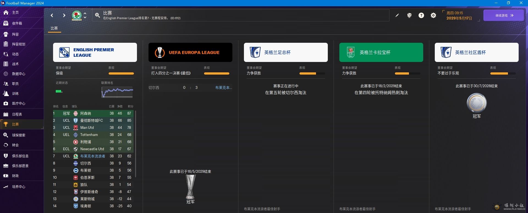Click the 培养中心 development centre icon
The image size is (528, 213).
6,187
